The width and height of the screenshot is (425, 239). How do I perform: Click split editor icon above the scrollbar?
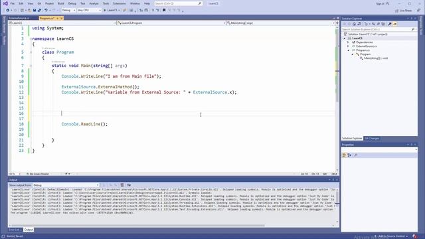(337, 23)
